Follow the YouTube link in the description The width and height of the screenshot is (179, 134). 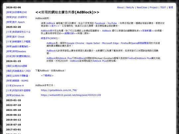pyautogui.click(x=112, y=23)
